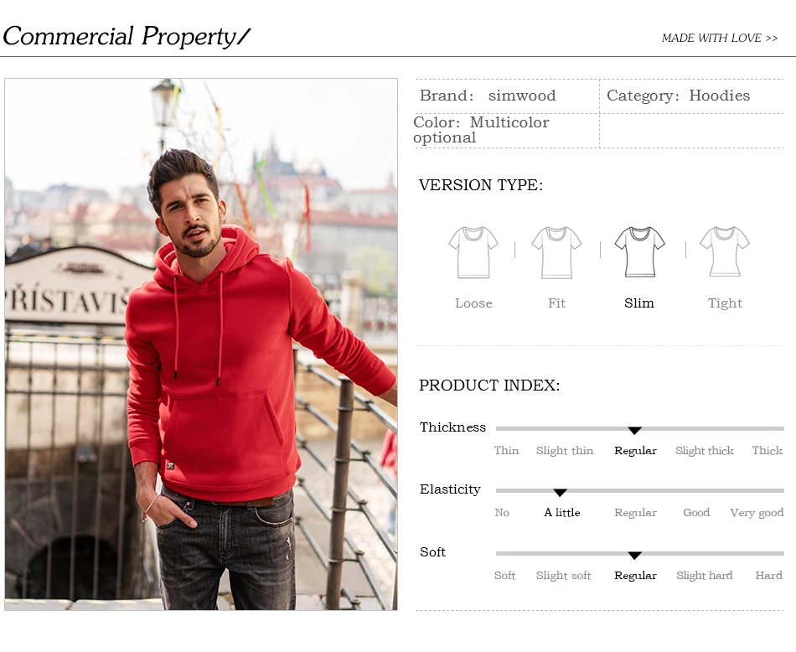Click the Elasticity slider marker triangle
This screenshot has width=796, height=652.
(560, 493)
